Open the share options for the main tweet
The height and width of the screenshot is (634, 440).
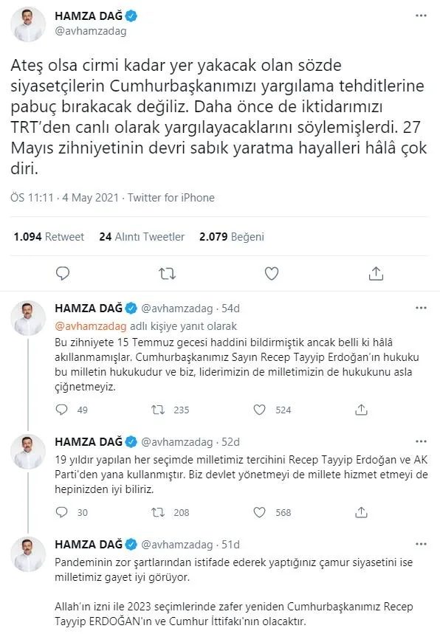377,273
